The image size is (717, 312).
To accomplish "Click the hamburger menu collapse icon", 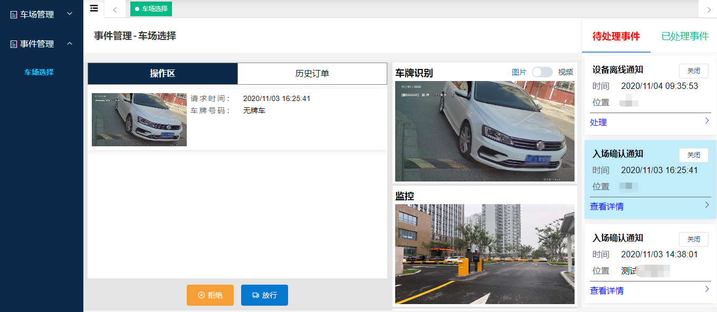I will (94, 8).
